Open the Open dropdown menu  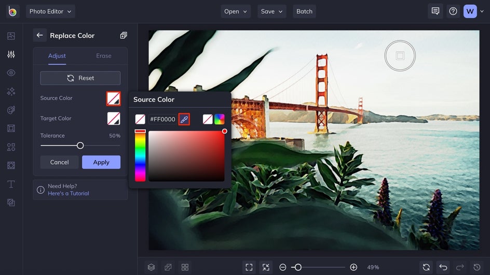pos(236,11)
